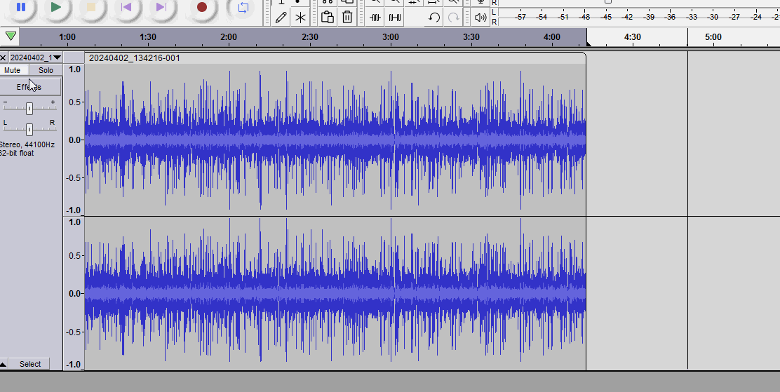Click the Stop button
The width and height of the screenshot is (780, 392).
click(90, 7)
